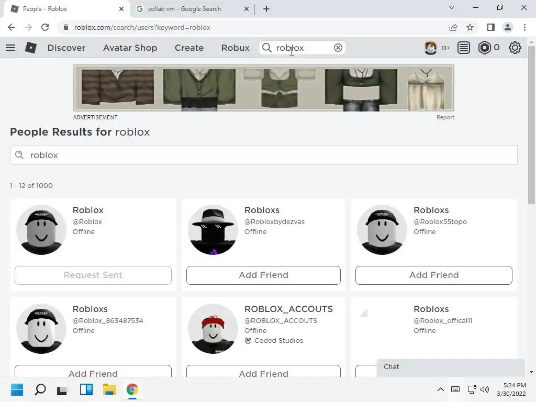The image size is (536, 402).
Task: Click Chrome icon in taskbar
Action: (132, 389)
